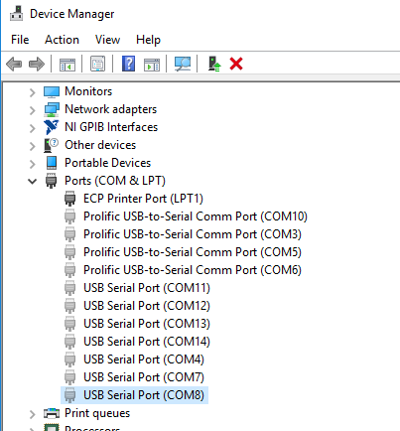400x431 pixels.
Task: Select the Portable Devices label
Action: [107, 163]
